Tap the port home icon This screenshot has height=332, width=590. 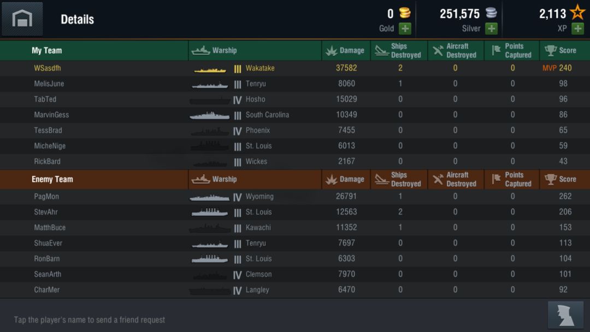click(22, 19)
